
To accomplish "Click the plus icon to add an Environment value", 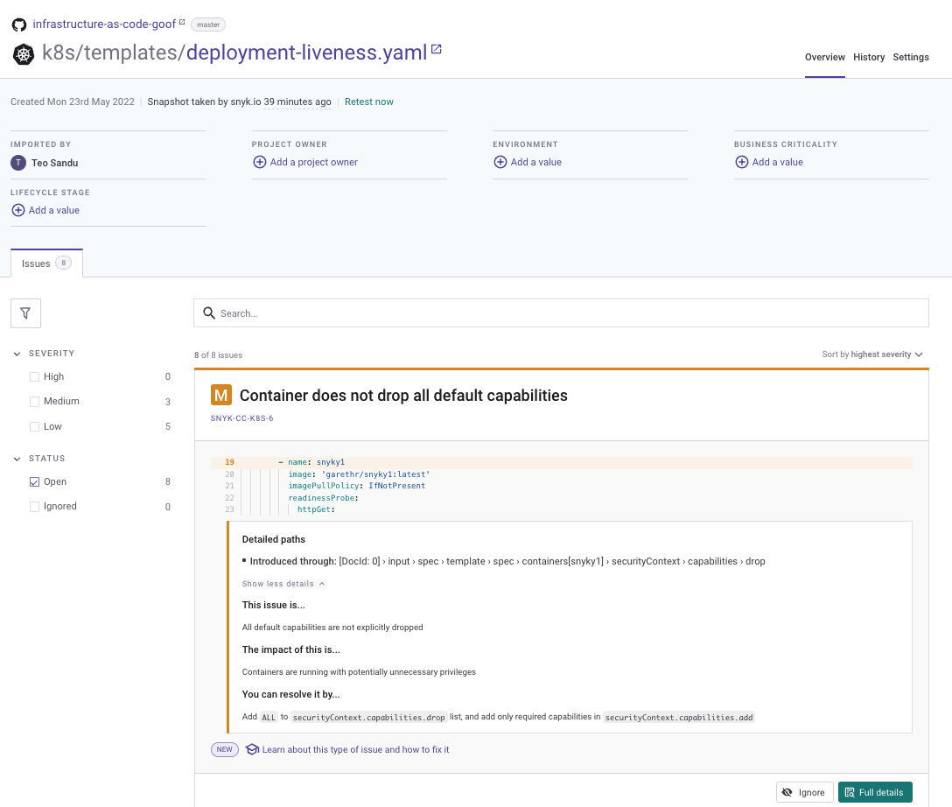I will tap(500, 162).
